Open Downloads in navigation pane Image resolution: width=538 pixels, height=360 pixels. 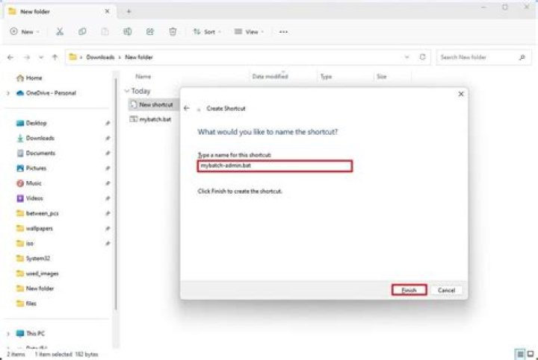pyautogui.click(x=35, y=138)
